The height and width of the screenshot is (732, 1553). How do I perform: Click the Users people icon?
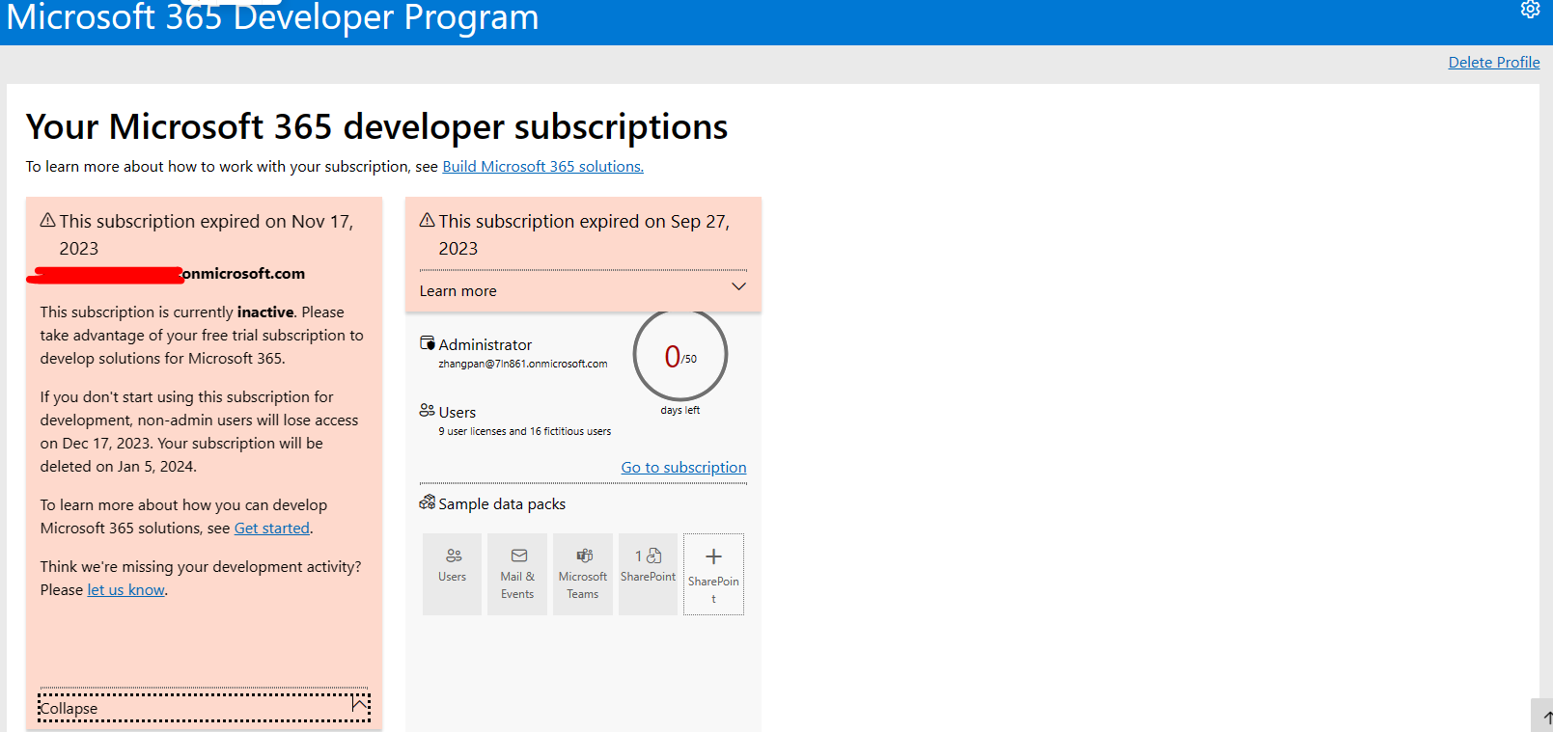coord(427,411)
